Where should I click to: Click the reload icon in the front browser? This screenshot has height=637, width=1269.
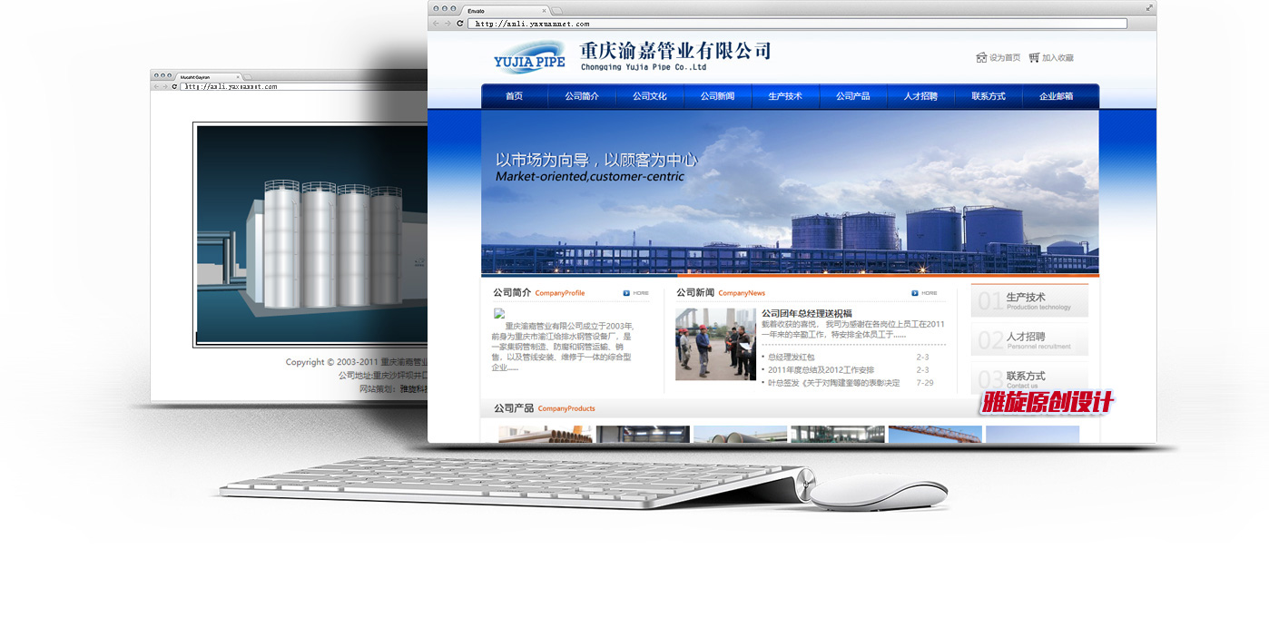(460, 24)
